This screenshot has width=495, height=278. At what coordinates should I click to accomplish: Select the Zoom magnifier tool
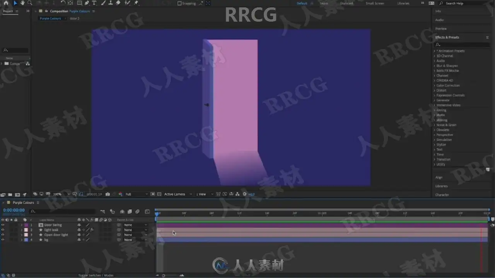(30, 3)
